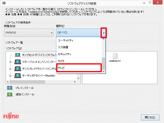The width and height of the screenshot is (164, 123).
Task: Expand the Realtek audio driver tree node
Action: point(10,76)
